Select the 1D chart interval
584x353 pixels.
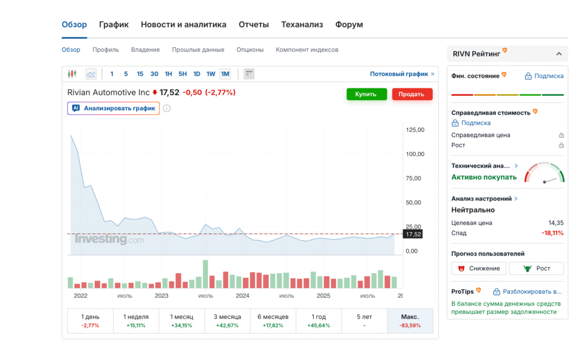coord(196,74)
